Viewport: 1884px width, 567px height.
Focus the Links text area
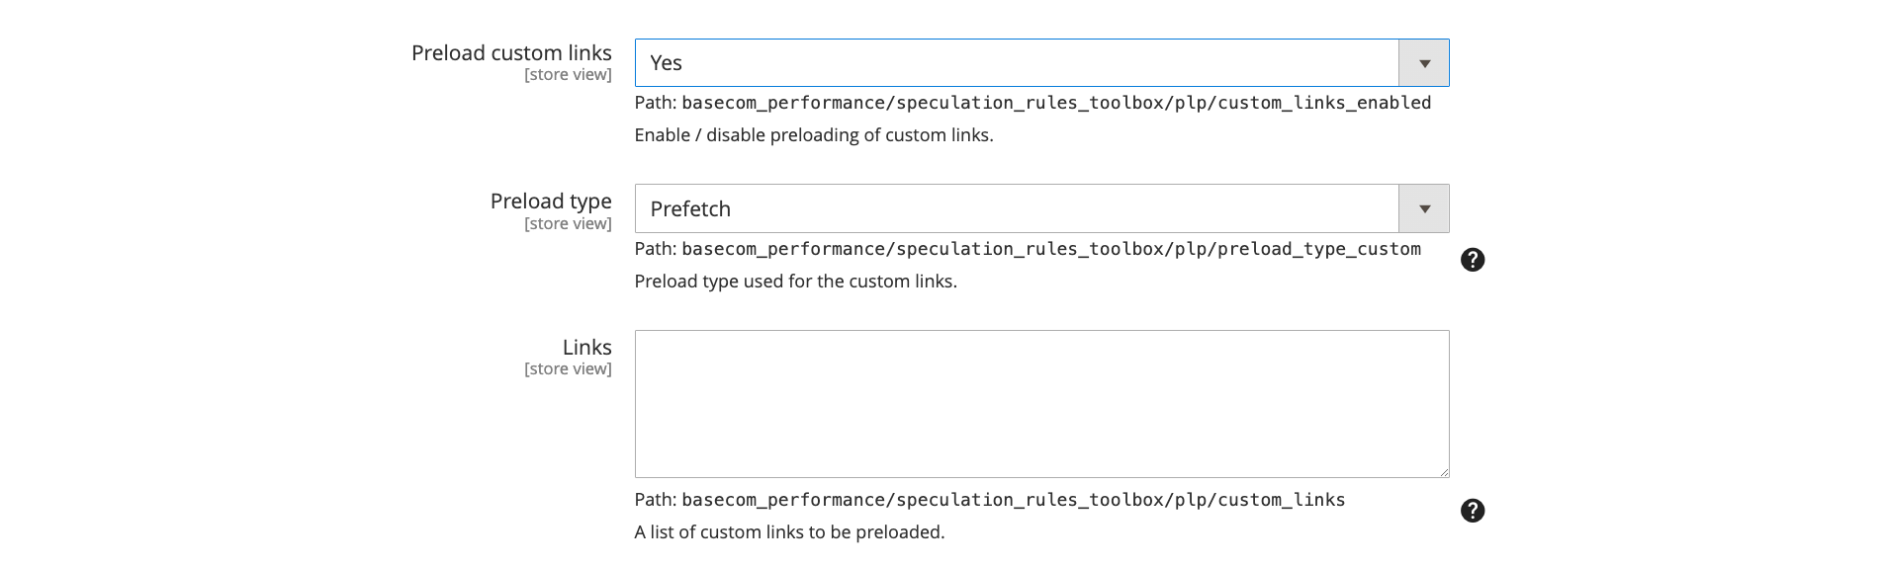(1040, 403)
